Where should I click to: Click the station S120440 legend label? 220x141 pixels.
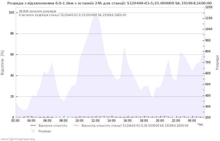click(135, 126)
